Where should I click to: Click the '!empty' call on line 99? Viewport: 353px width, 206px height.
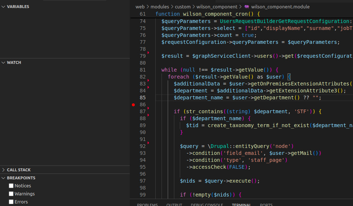[202, 195]
